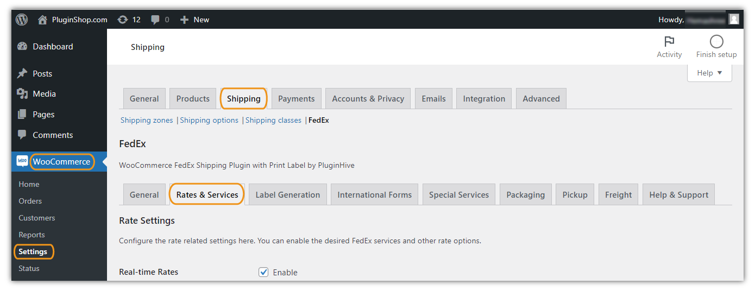Click the Finish setup circle icon
The width and height of the screenshot is (755, 290).
(716, 41)
